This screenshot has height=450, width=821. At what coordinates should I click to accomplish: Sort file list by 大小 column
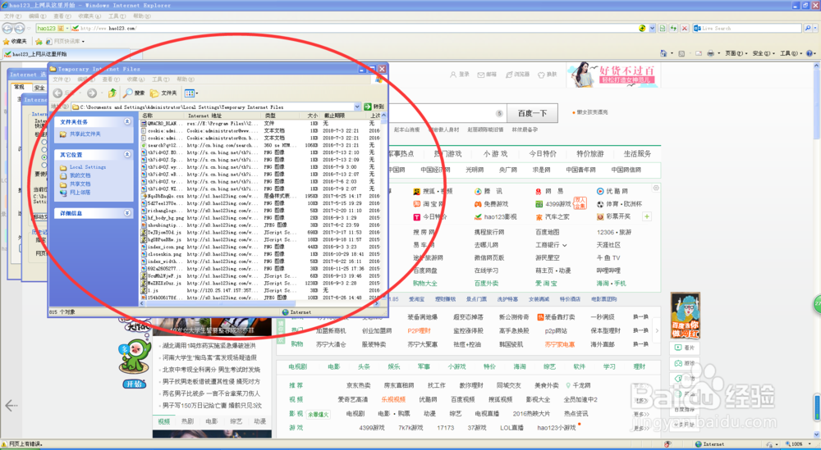(x=312, y=116)
